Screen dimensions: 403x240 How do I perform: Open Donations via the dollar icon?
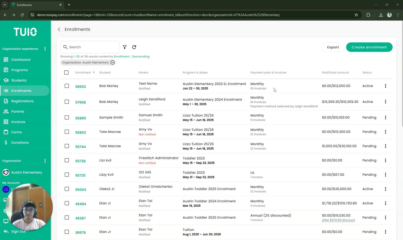tap(6, 143)
